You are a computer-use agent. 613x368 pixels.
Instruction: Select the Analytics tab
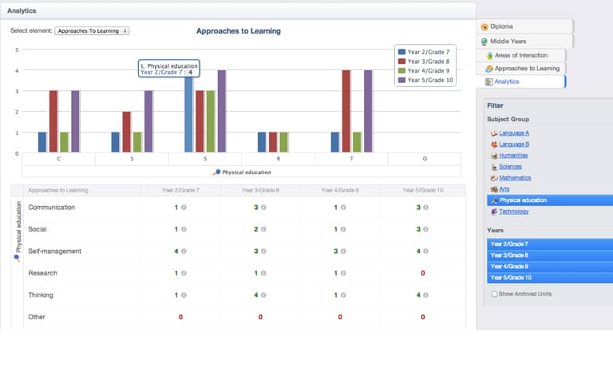click(520, 81)
